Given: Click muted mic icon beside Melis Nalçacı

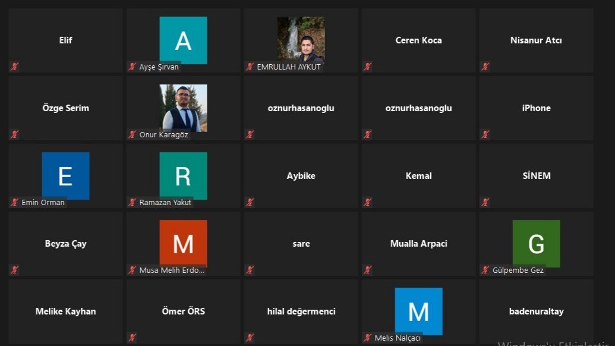Looking at the screenshot, I should pos(367,338).
